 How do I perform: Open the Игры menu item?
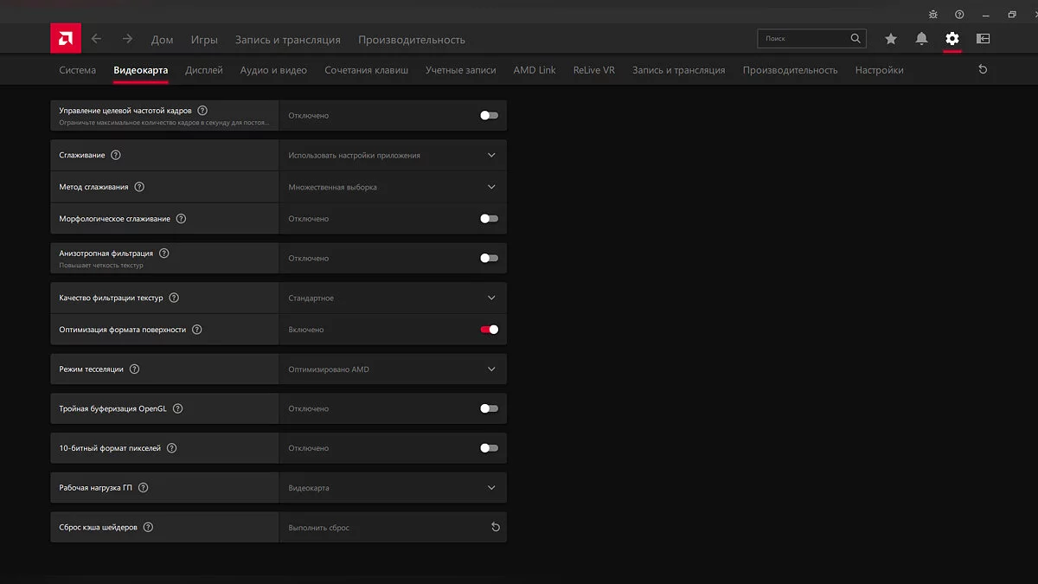[x=204, y=40]
